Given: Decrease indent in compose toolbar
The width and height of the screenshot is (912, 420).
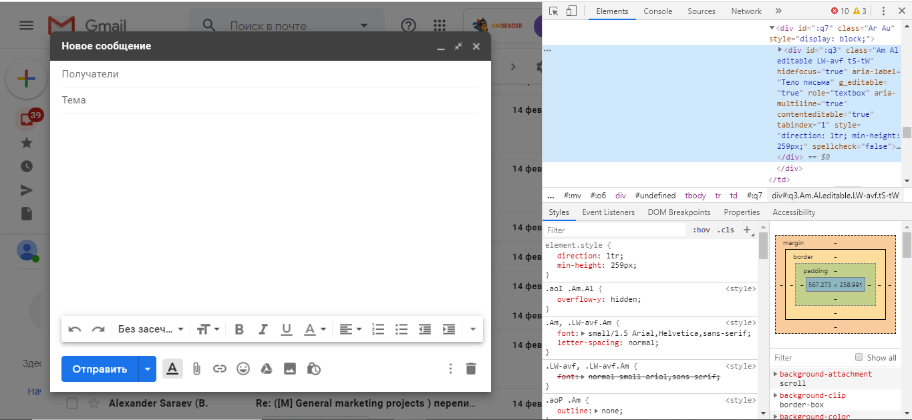Looking at the screenshot, I should [x=425, y=329].
